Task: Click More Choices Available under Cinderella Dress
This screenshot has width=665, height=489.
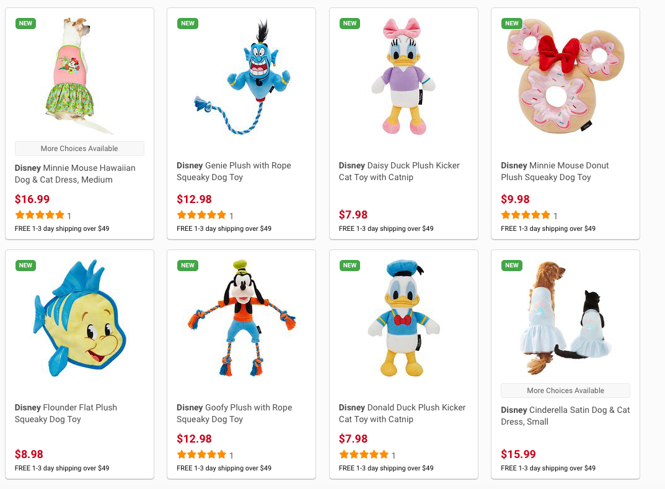Action: coord(565,391)
